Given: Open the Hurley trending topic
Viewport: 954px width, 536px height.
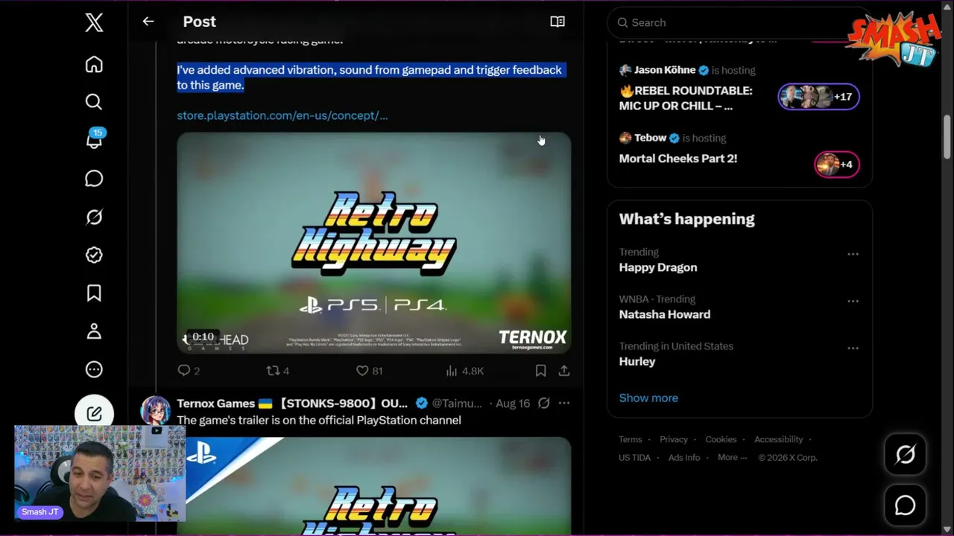Looking at the screenshot, I should click(637, 361).
